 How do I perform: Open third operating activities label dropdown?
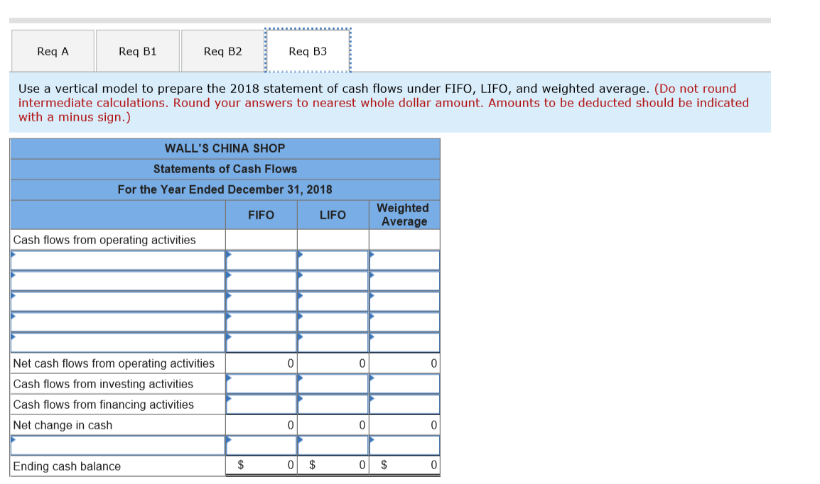click(x=118, y=302)
